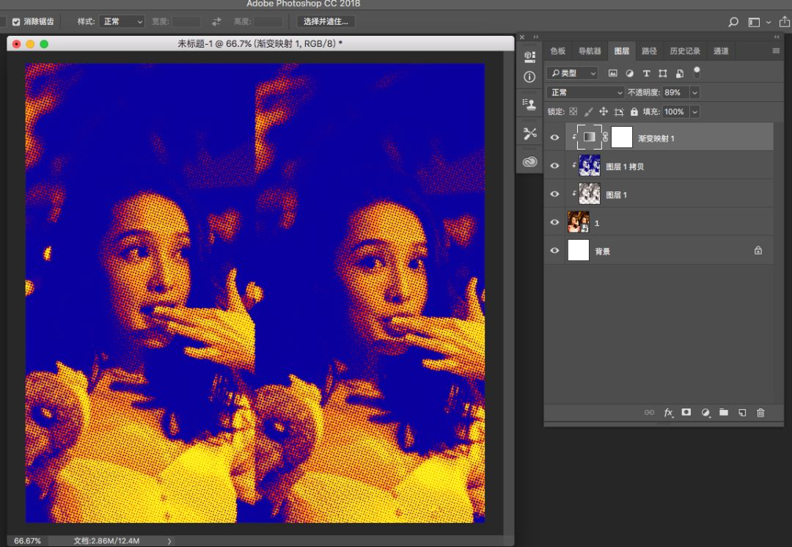Click the add layer style fx icon
The height and width of the screenshot is (547, 792).
click(668, 413)
